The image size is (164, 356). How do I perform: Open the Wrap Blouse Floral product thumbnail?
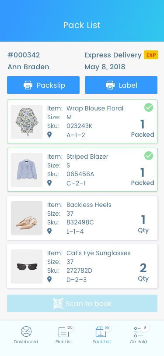pyautogui.click(x=27, y=121)
